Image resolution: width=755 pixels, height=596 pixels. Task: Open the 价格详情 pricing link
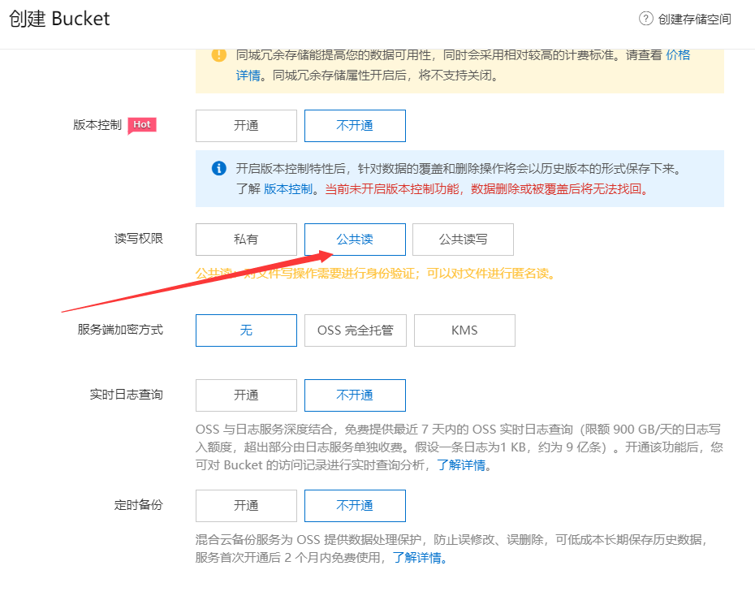coord(678,55)
